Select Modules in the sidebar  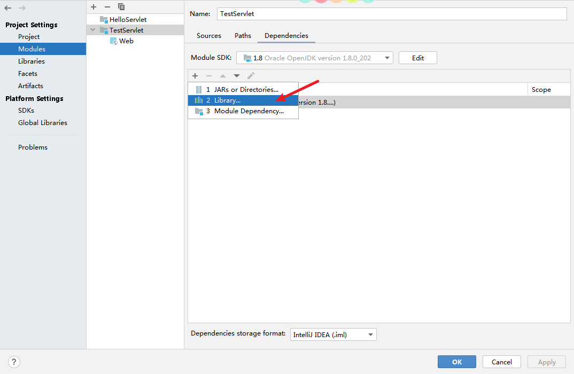point(43,49)
